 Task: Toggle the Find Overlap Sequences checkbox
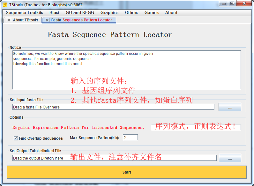[16, 138]
